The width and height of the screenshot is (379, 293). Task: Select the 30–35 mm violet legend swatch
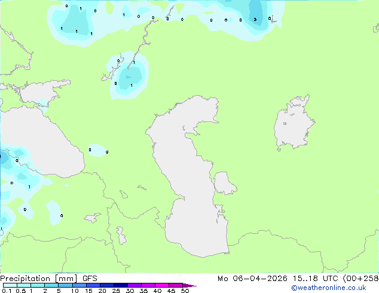(134, 285)
